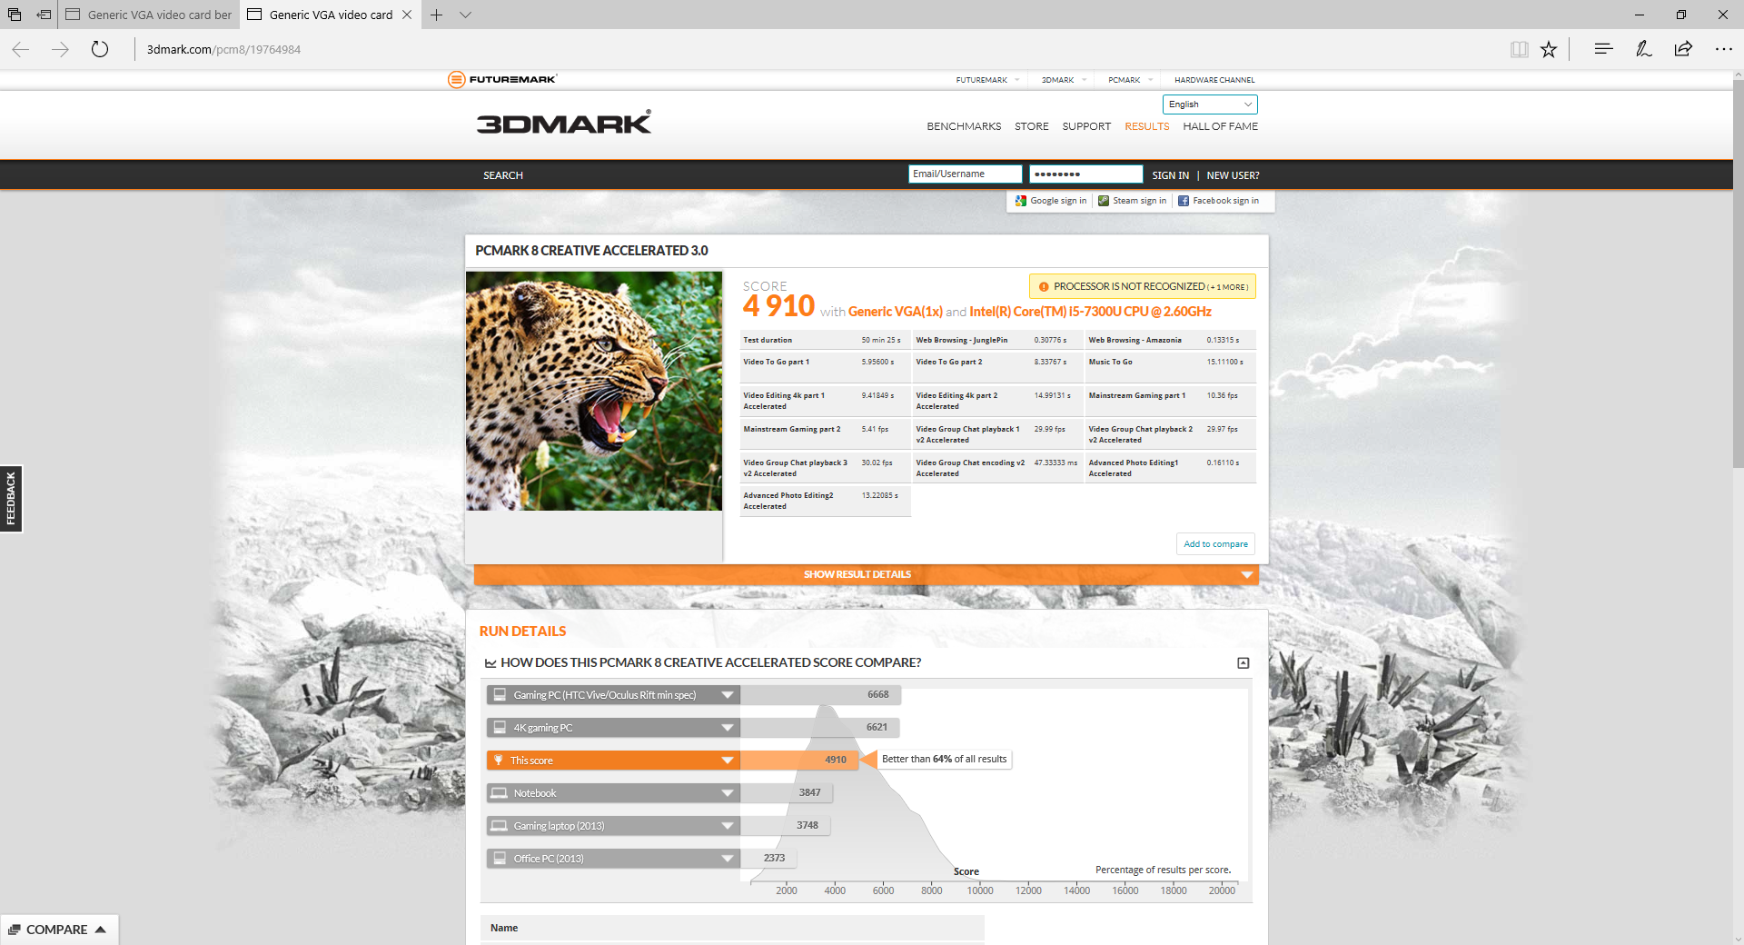Screen dimensions: 1744x945
Task: Open reading view in the address bar
Action: tap(1519, 49)
